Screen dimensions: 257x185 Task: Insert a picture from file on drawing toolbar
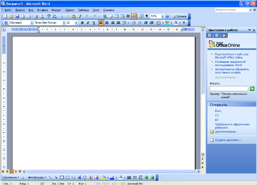(96, 177)
